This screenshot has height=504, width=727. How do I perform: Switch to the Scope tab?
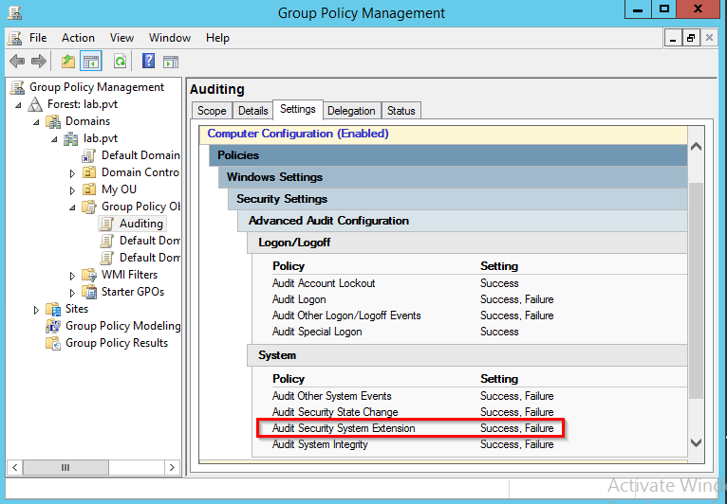212,111
